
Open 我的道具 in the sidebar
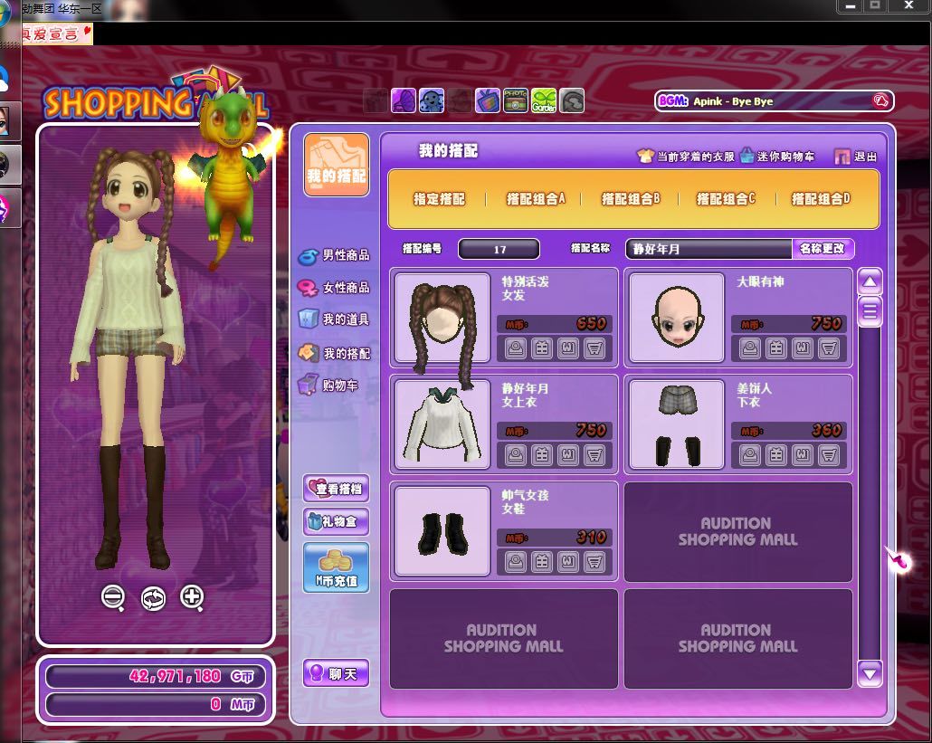click(334, 319)
